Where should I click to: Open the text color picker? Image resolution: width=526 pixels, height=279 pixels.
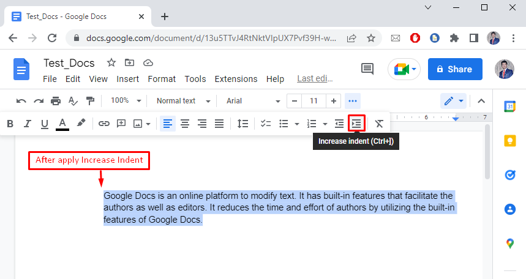coord(62,124)
